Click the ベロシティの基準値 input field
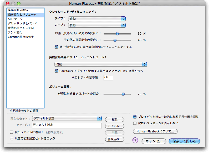This screenshot has height=153, width=209. [x=108, y=78]
